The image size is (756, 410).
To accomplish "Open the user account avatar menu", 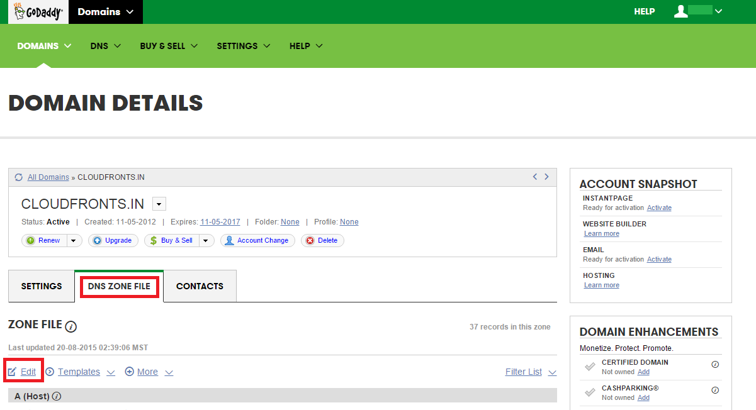I will click(697, 11).
